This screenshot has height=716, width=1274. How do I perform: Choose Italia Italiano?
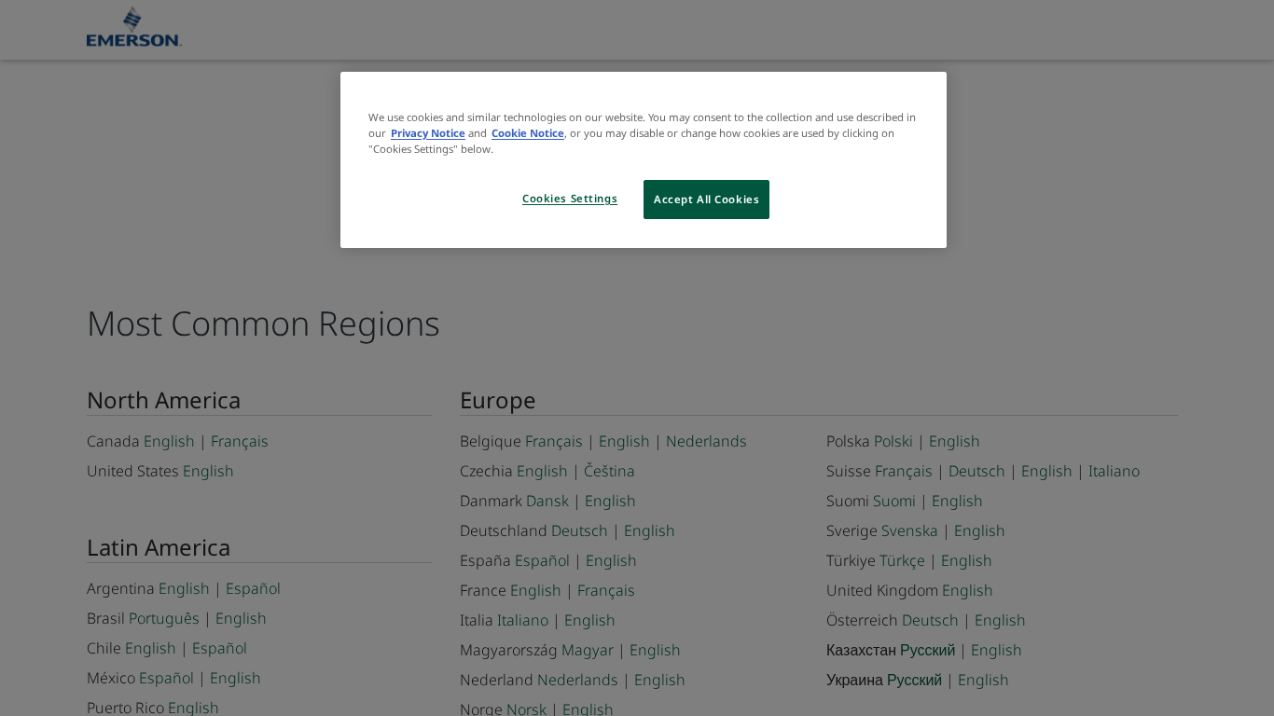522,620
